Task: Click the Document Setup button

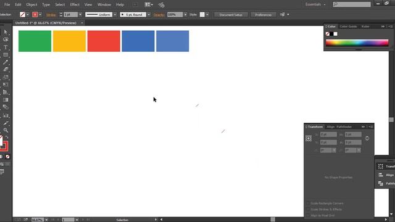Action: (230, 15)
